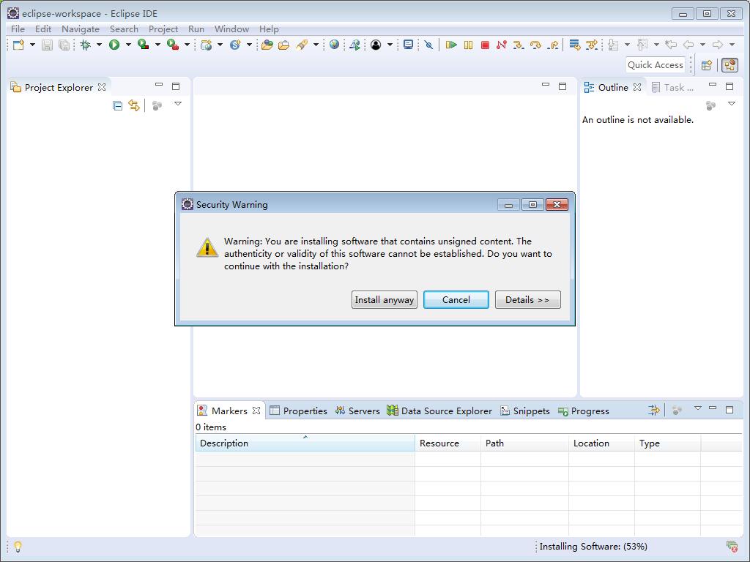Viewport: 750px width, 562px height.
Task: Click the Back navigation arrow
Action: [x=688, y=45]
